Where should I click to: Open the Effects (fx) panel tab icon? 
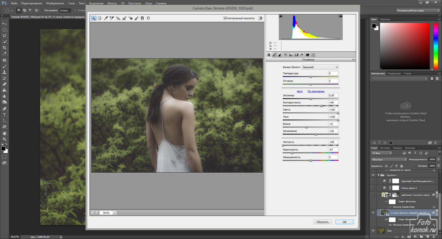pyautogui.click(x=302, y=55)
